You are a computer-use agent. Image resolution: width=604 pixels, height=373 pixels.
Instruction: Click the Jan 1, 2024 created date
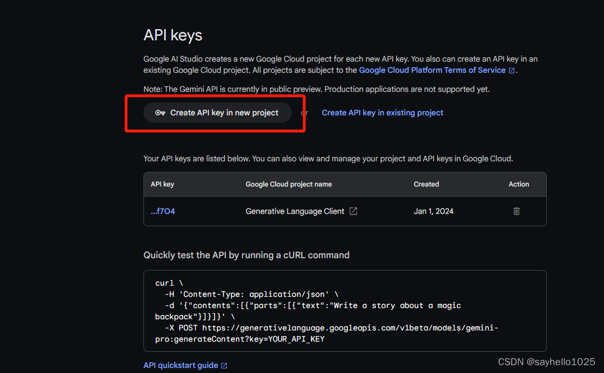click(x=433, y=211)
